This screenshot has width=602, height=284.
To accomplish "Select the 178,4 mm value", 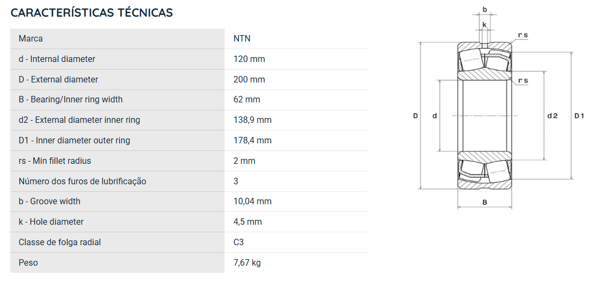I will 253,140.
